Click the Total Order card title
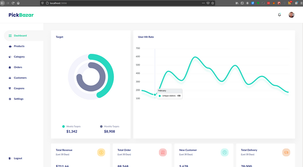 pyautogui.click(x=124, y=150)
